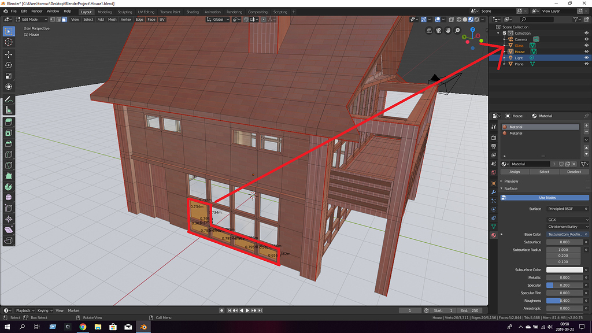The image size is (592, 333).
Task: Jump to end frame with playback control
Action: 260,310
